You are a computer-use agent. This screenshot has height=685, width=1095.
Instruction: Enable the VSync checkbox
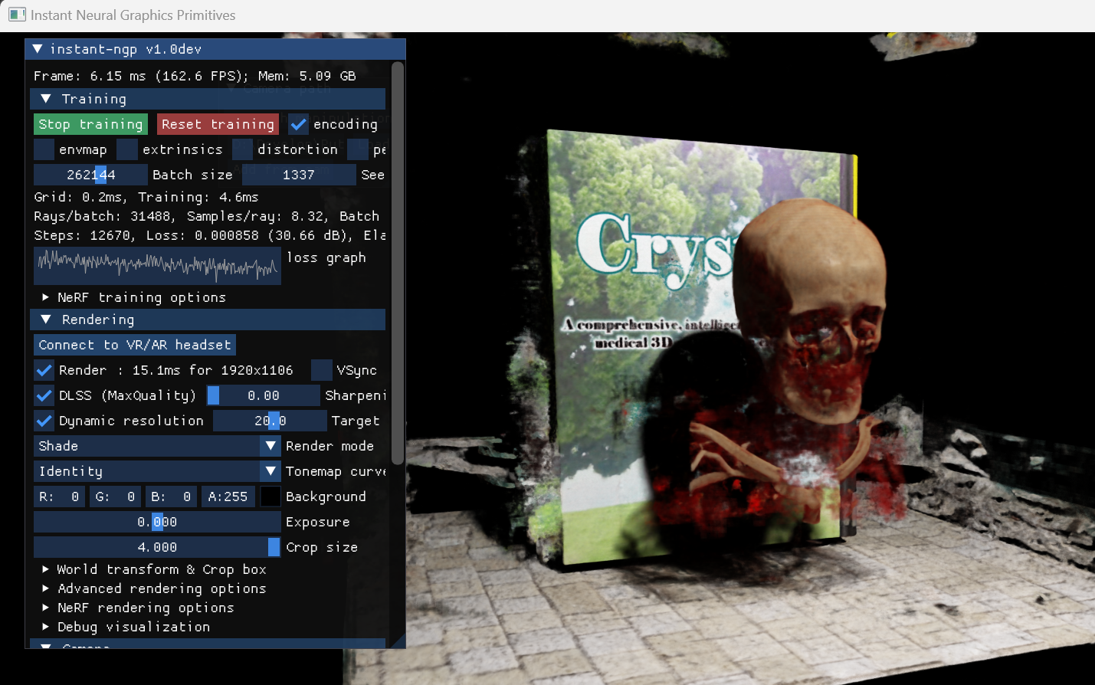[x=322, y=370]
